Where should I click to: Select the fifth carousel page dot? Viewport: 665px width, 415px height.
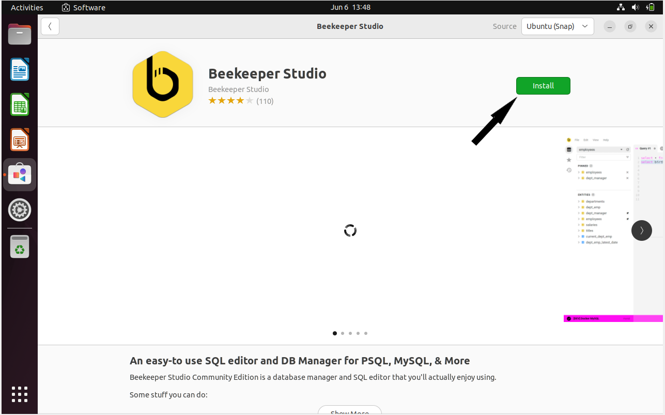click(x=366, y=333)
